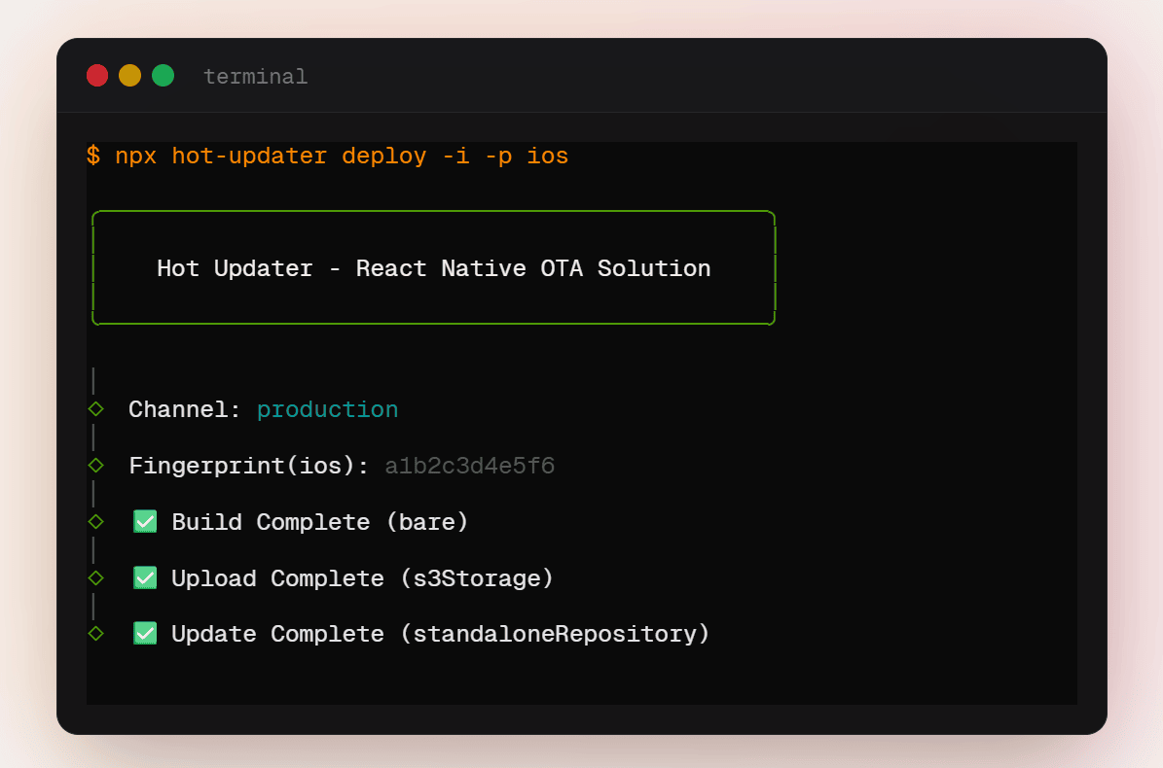
Task: Click the red close window dot
Action: pyautogui.click(x=97, y=76)
